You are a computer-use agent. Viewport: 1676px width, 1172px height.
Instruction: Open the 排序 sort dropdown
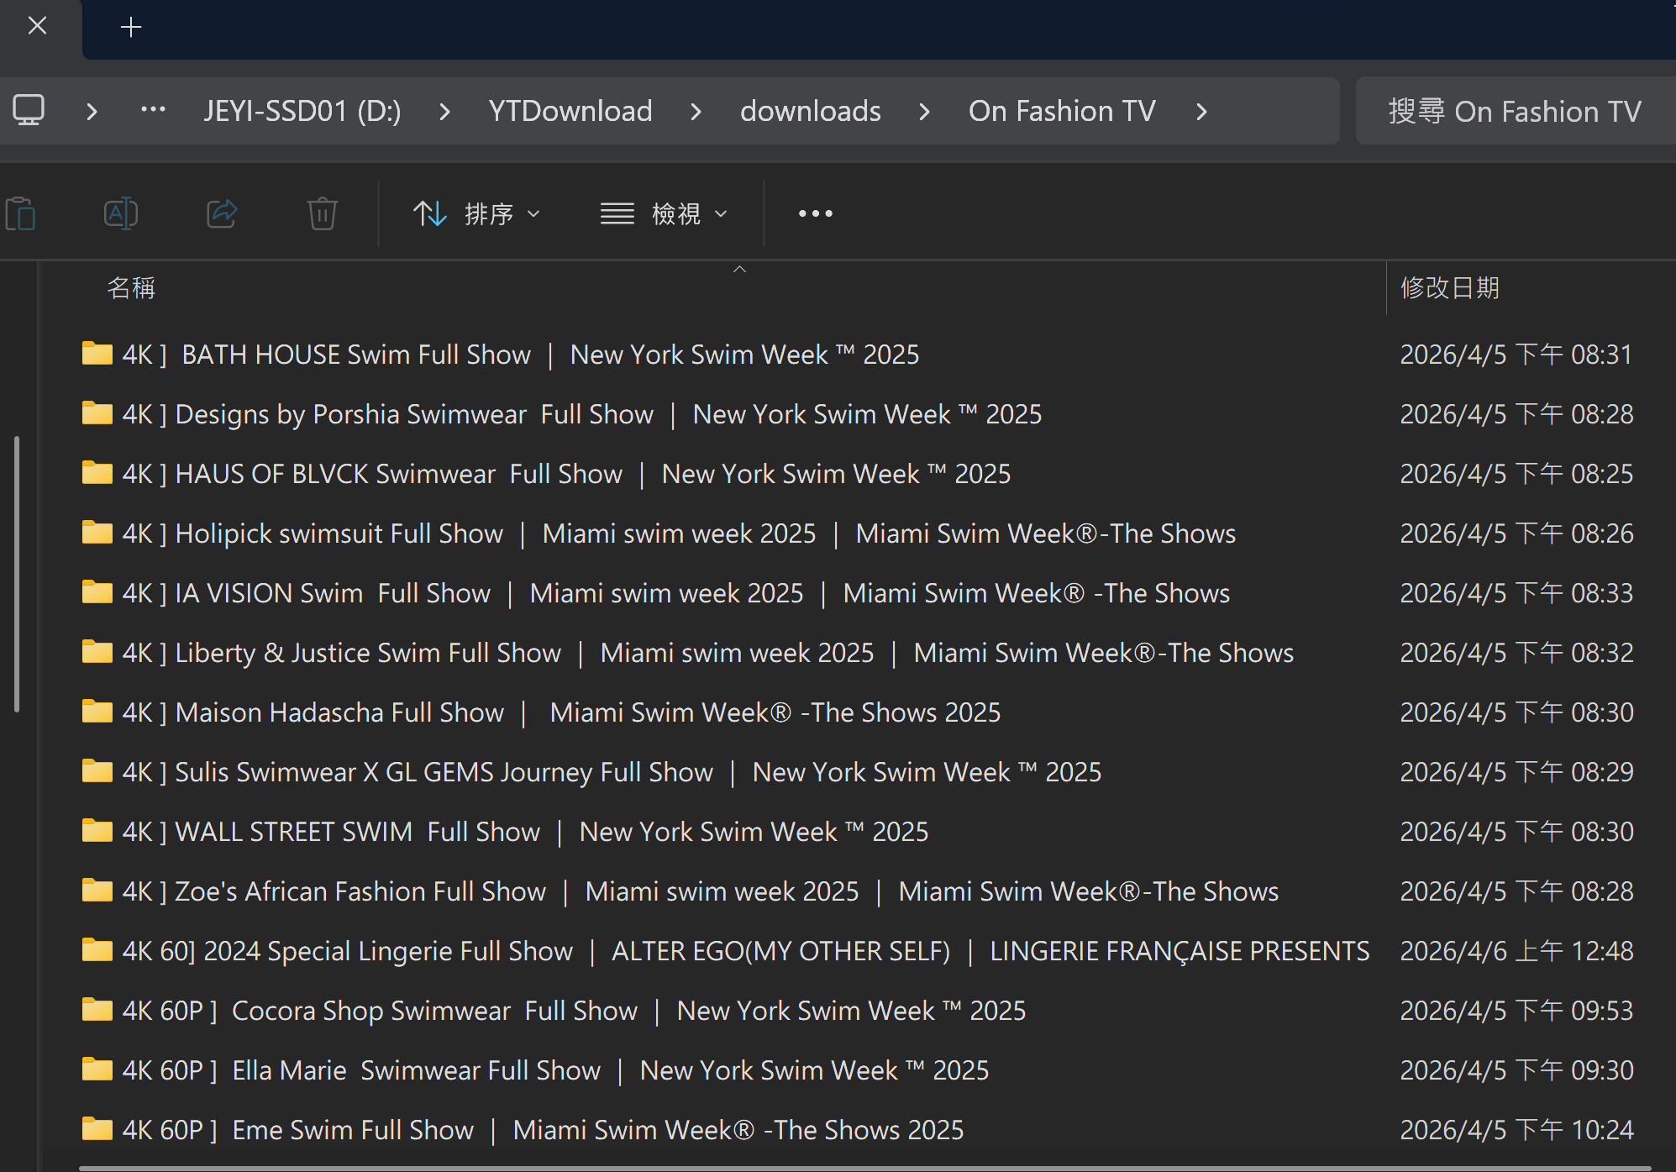coord(476,213)
